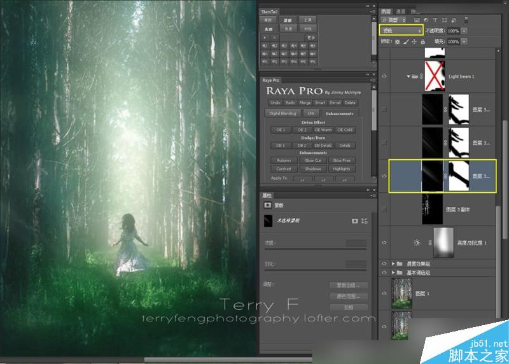Open the LMs tab in Raya Pro
The height and width of the screenshot is (364, 509).
pyautogui.click(x=310, y=113)
